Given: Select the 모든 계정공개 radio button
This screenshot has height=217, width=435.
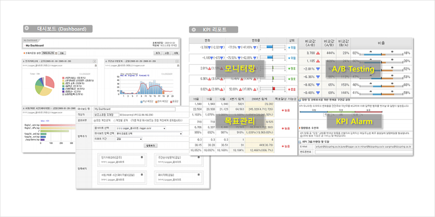Looking at the screenshot, I should 95,120.
